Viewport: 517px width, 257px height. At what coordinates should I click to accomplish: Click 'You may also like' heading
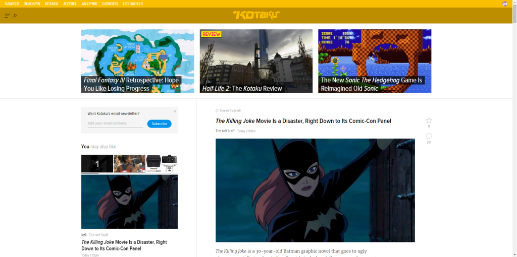(x=98, y=147)
